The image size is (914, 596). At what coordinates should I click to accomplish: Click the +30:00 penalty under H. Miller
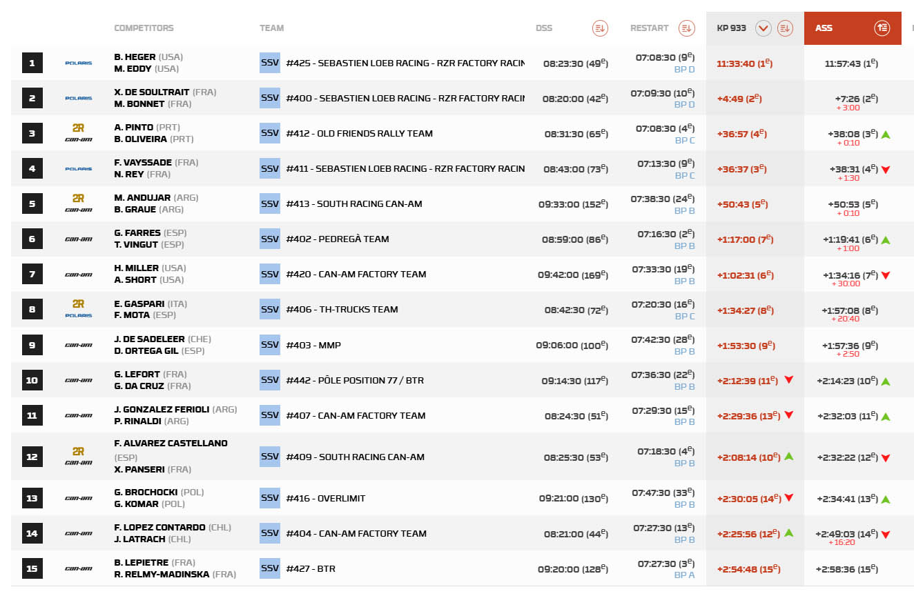pos(846,284)
